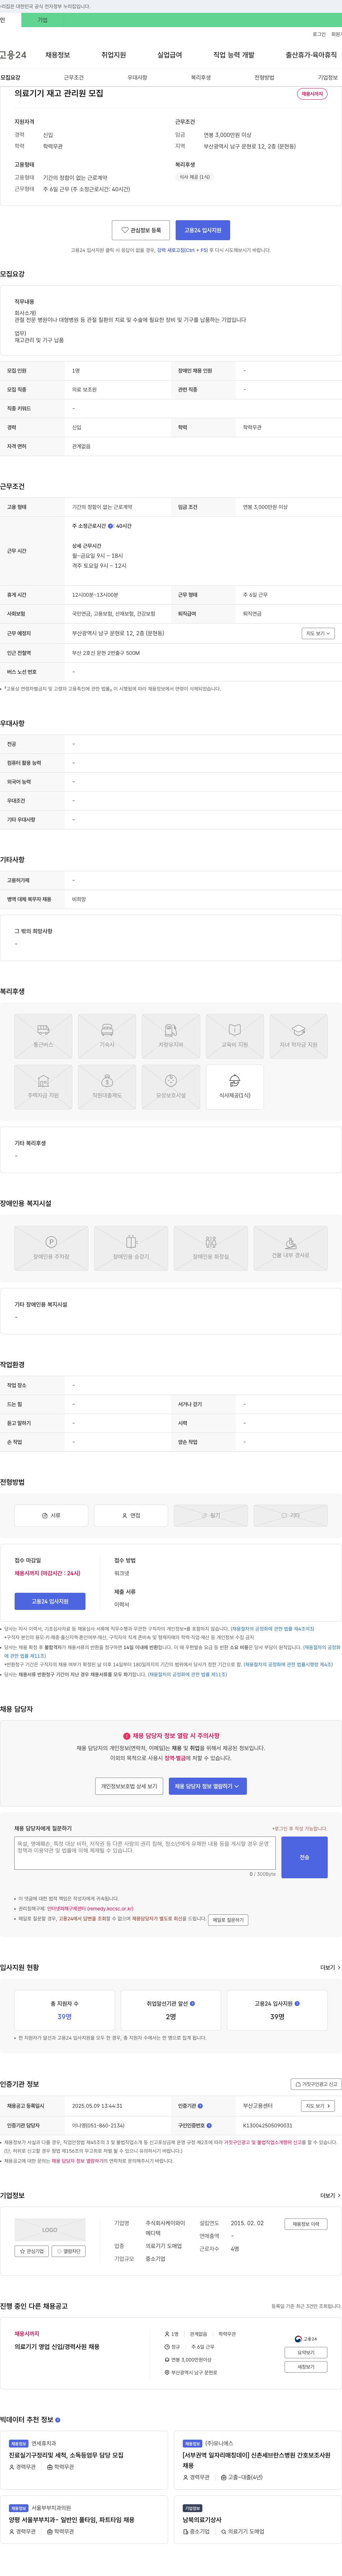Select the 보육보호시설 icon
The width and height of the screenshot is (342, 2576).
[x=171, y=1087]
